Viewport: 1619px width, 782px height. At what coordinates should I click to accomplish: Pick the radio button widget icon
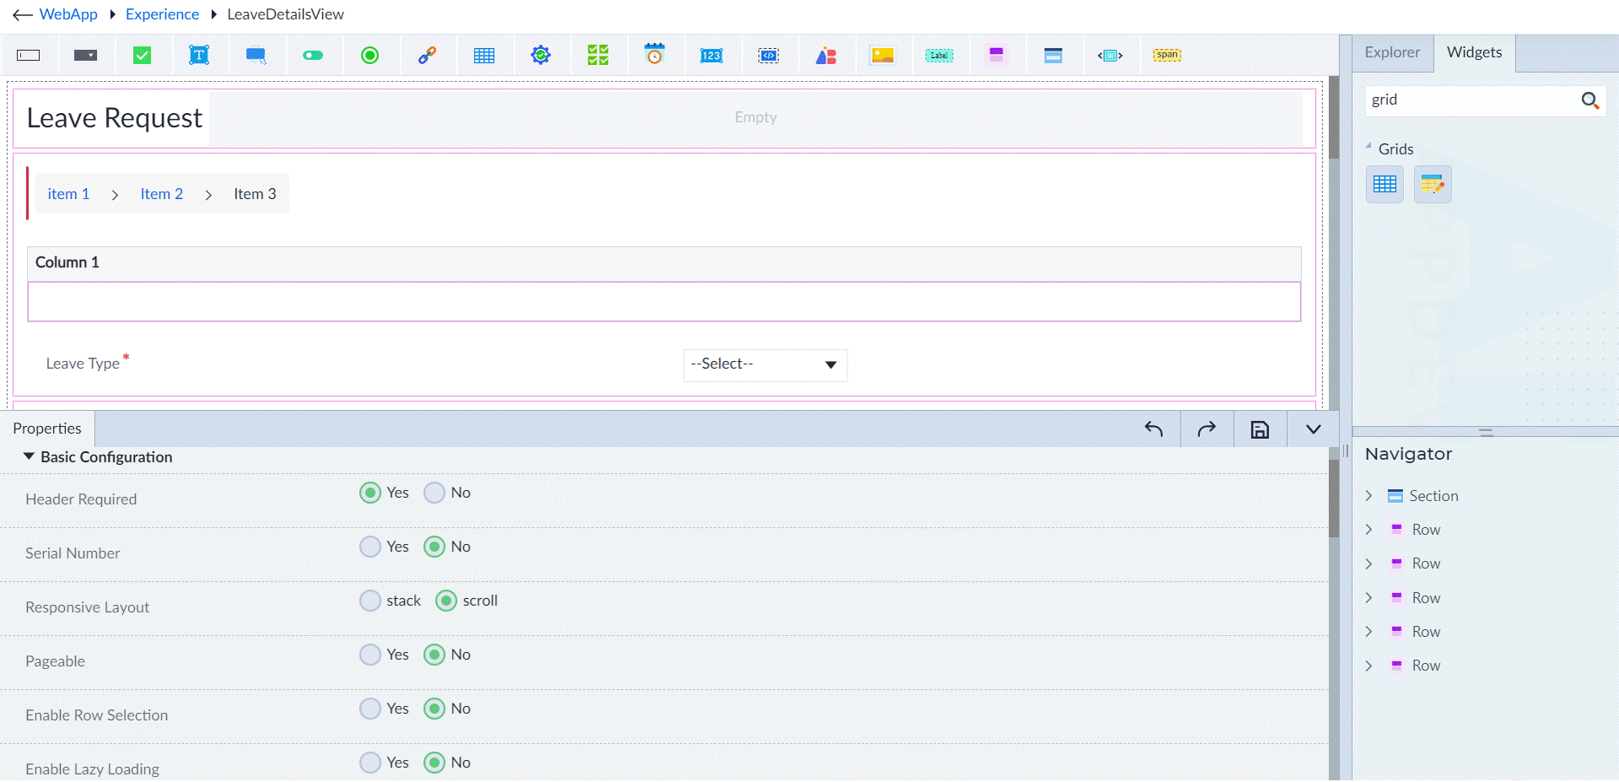pyautogui.click(x=370, y=56)
